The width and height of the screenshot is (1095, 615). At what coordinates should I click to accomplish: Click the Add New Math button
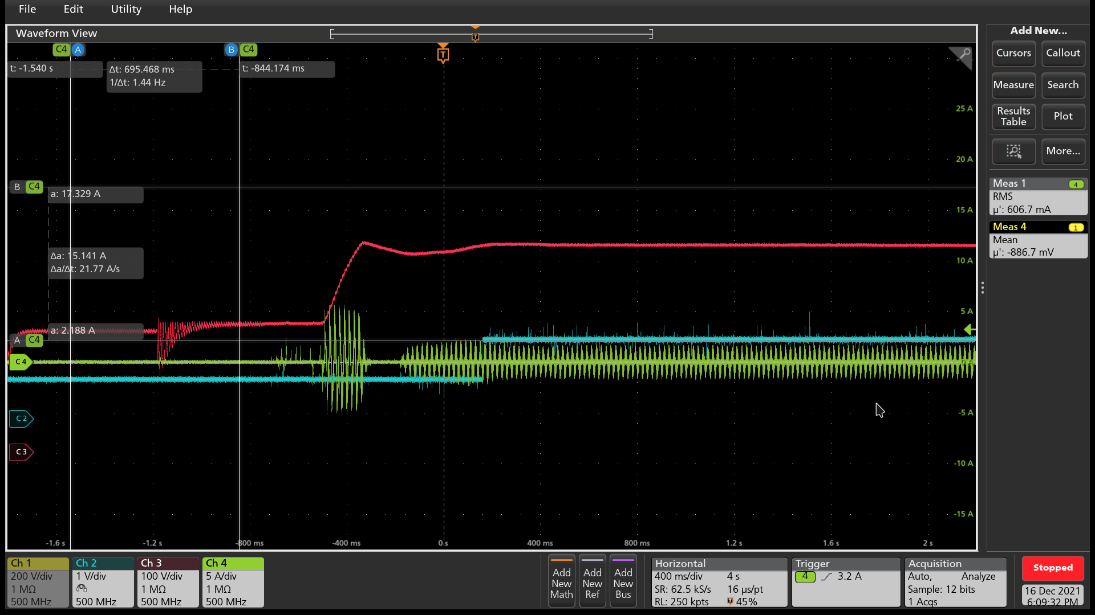tap(561, 582)
